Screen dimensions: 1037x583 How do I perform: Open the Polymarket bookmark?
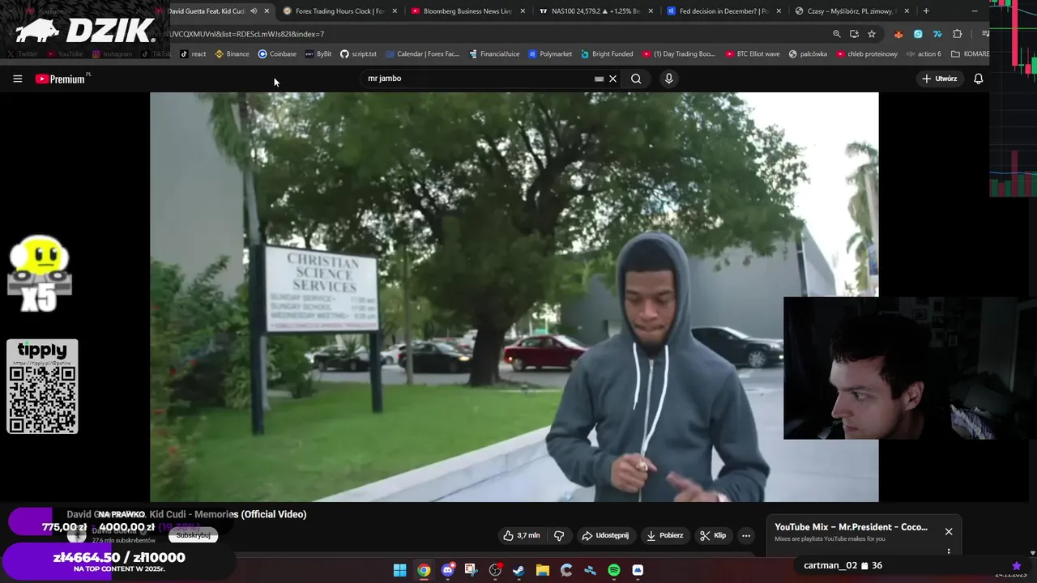550,54
